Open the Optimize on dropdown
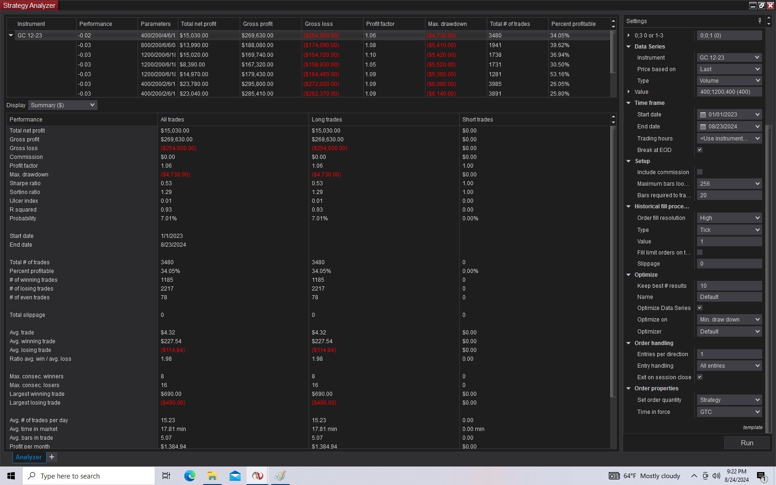This screenshot has height=485, width=776. pyautogui.click(x=729, y=320)
